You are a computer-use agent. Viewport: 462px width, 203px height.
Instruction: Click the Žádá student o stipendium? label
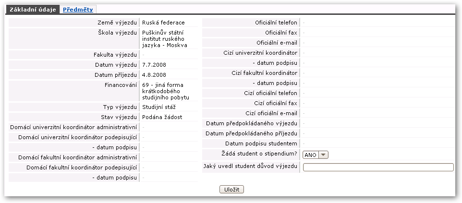259,153
